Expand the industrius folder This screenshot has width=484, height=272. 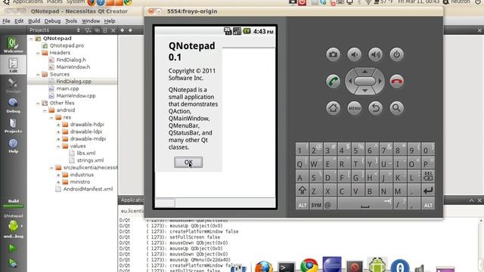tap(58, 175)
